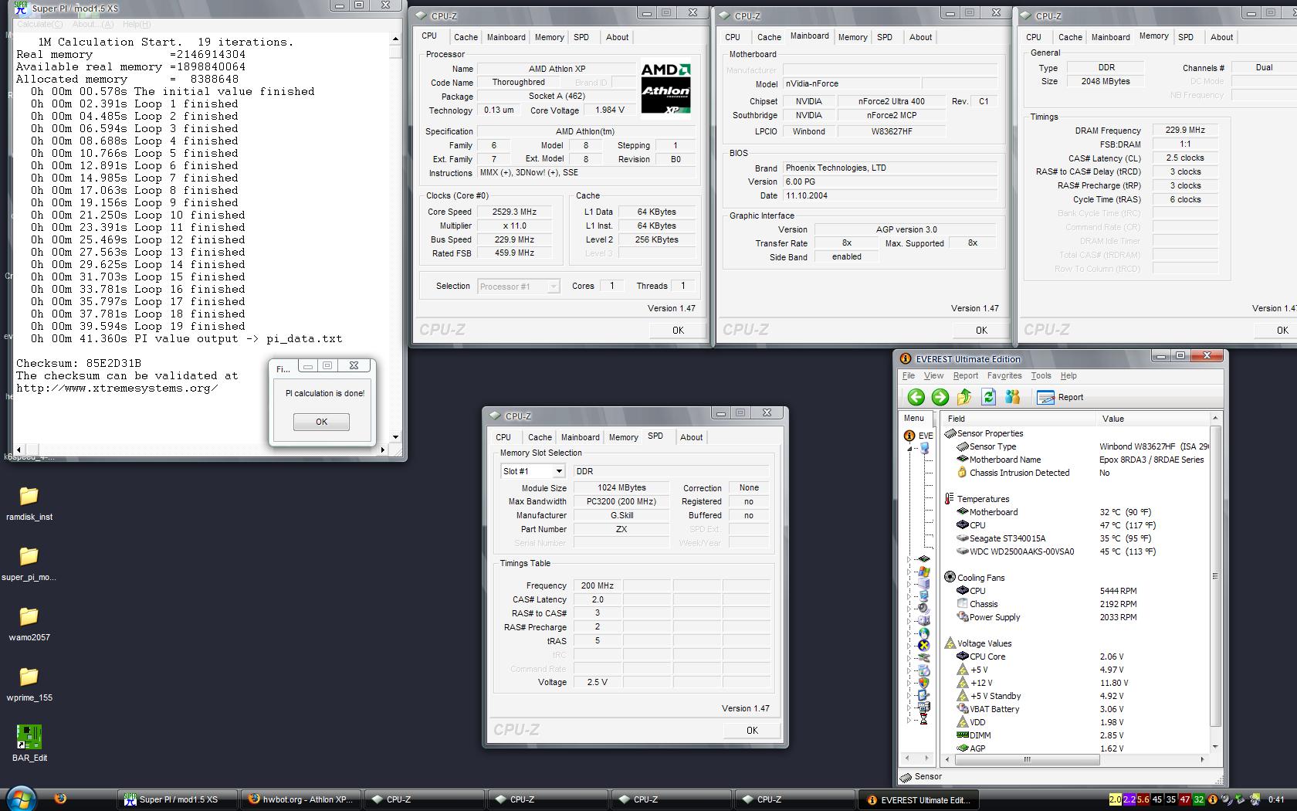Click the EVEREST tray icon near clock
The width and height of the screenshot is (1297, 811).
click(1213, 799)
